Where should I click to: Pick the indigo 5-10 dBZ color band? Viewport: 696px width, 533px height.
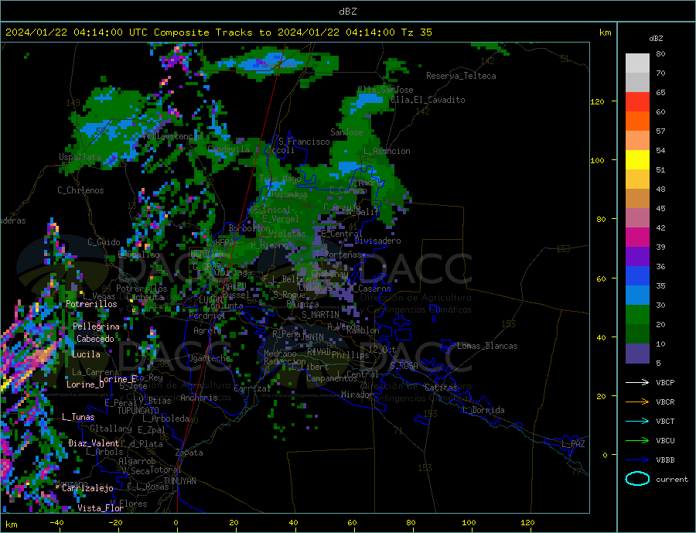click(x=637, y=354)
